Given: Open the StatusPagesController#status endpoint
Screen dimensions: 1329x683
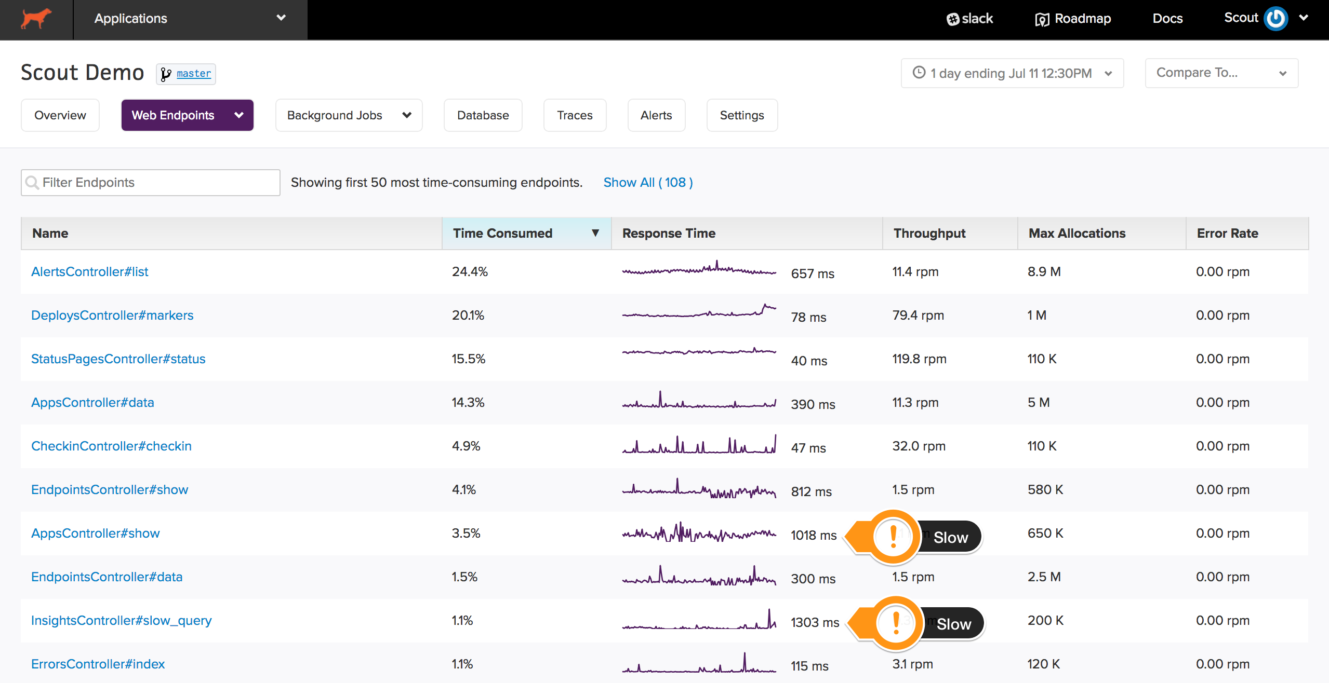Looking at the screenshot, I should 118,359.
